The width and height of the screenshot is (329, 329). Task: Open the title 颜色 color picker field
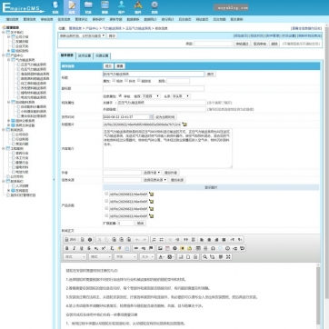click(x=178, y=81)
